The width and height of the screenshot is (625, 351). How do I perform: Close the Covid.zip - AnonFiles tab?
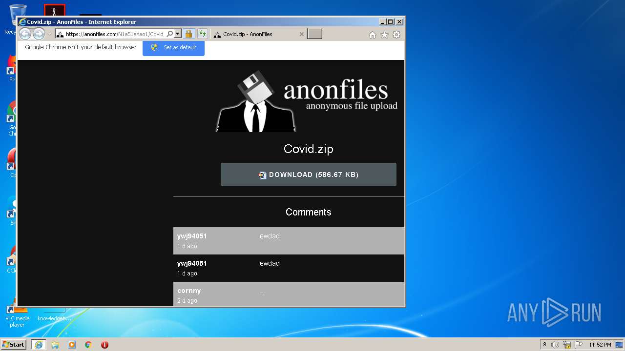(x=301, y=34)
